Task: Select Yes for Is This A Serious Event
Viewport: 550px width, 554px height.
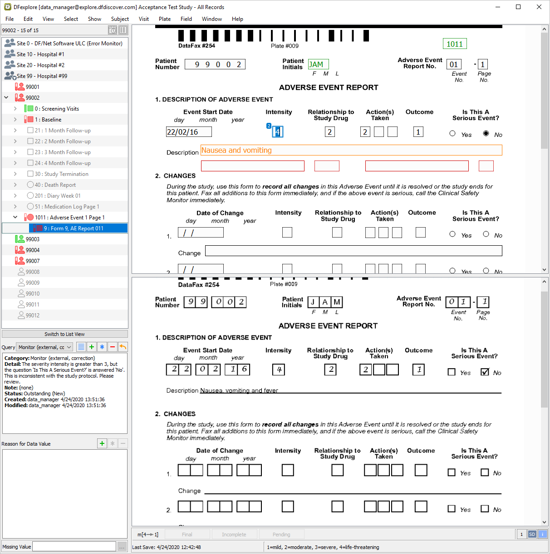Action: pos(452,133)
